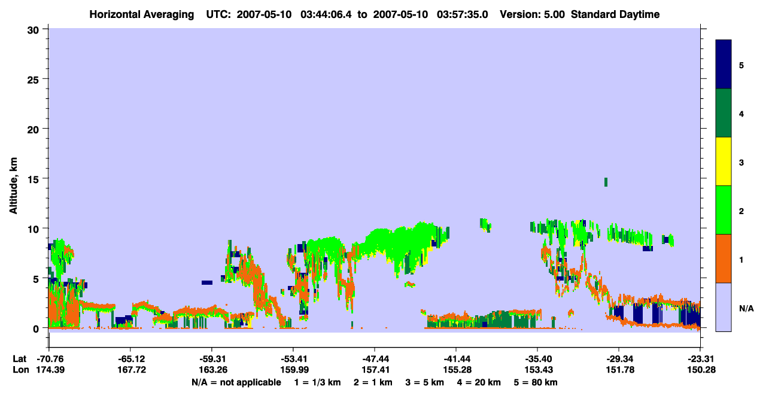The width and height of the screenshot is (778, 399).
Task: Click the y-axis tick label 15
Action: point(34,178)
